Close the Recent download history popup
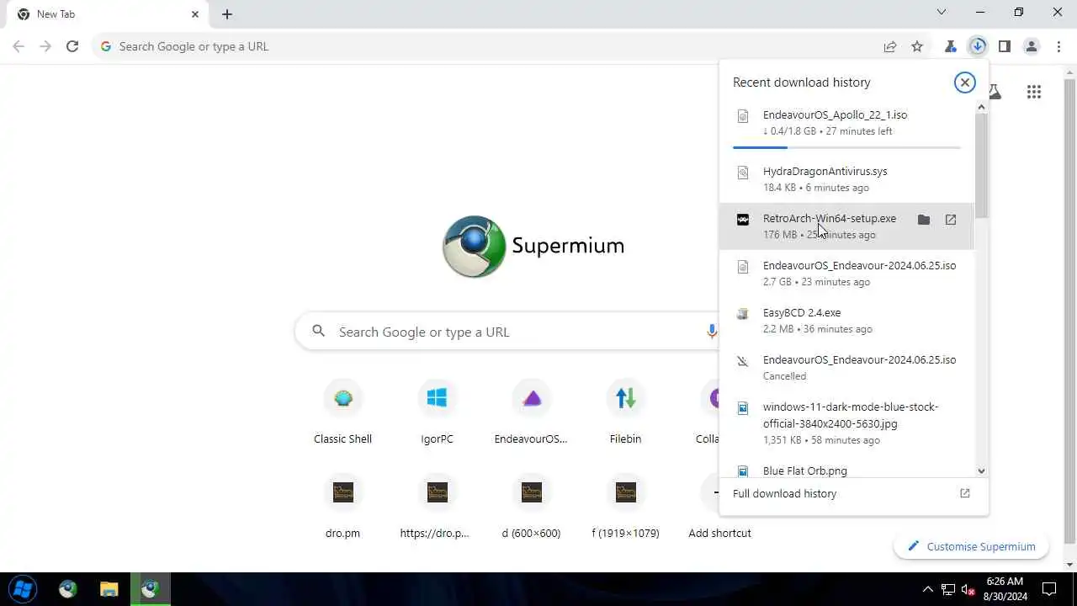This screenshot has height=606, width=1077. [964, 82]
